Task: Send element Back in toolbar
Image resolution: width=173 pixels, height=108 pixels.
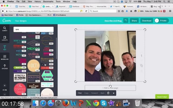Action: [102, 93]
